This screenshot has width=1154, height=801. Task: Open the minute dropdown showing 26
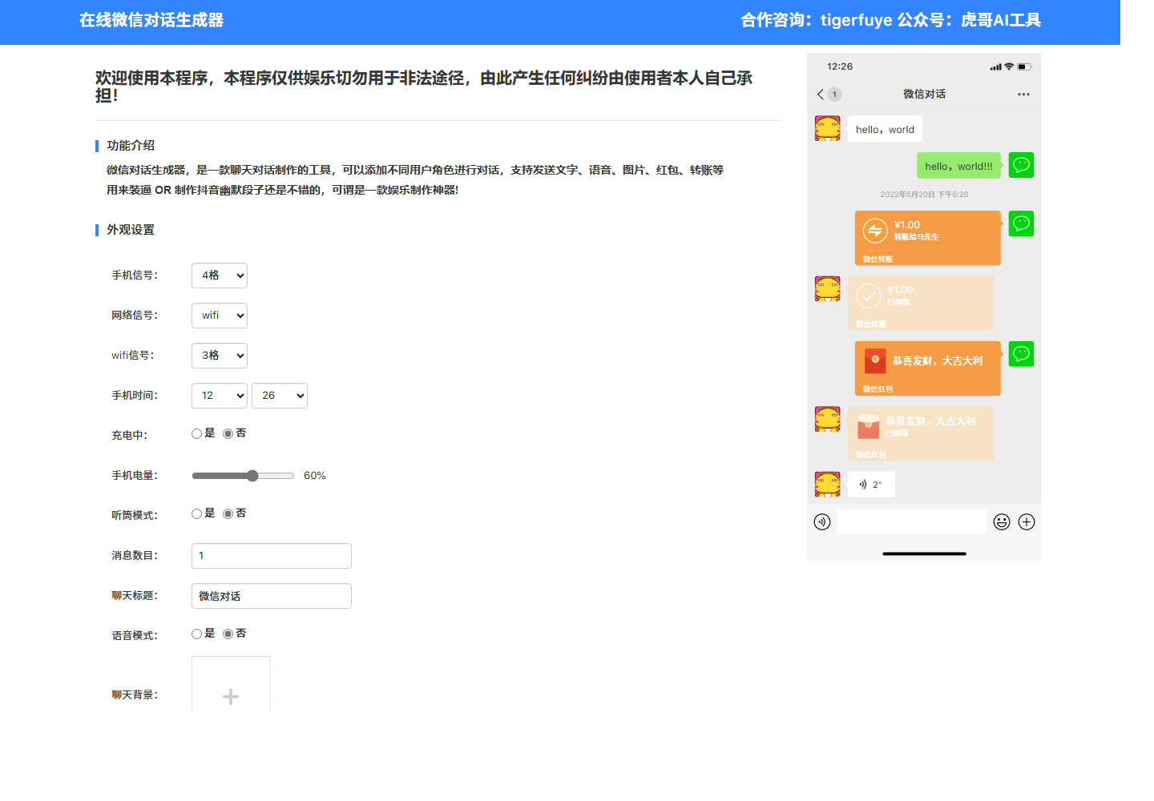click(x=280, y=396)
